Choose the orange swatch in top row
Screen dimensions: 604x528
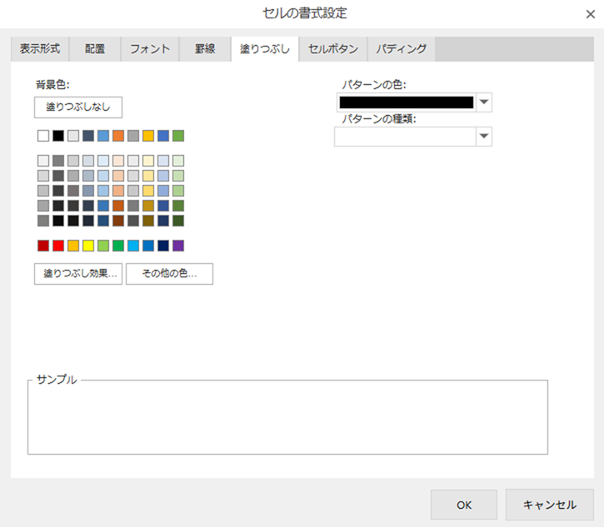pos(118,136)
